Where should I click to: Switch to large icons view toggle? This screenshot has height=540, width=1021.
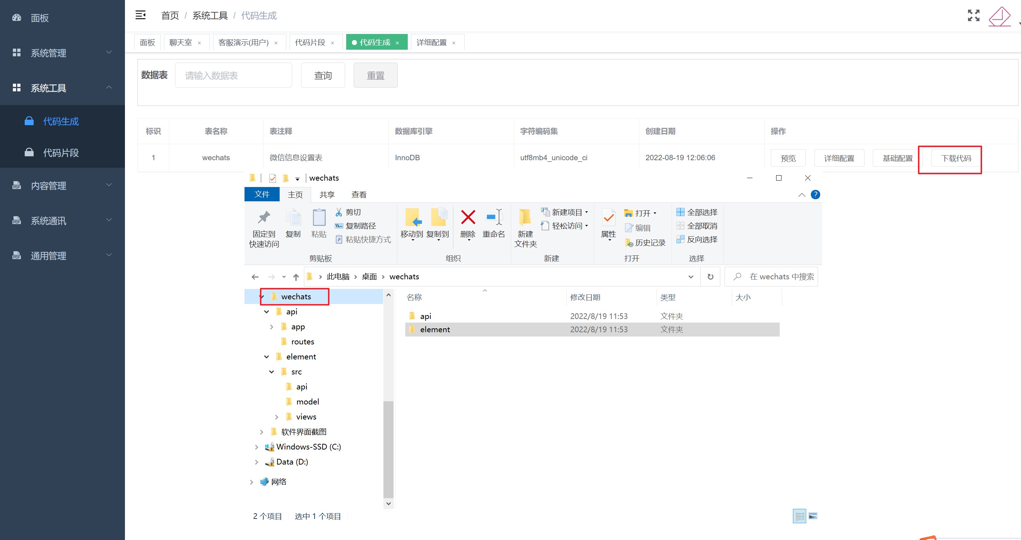coord(813,516)
